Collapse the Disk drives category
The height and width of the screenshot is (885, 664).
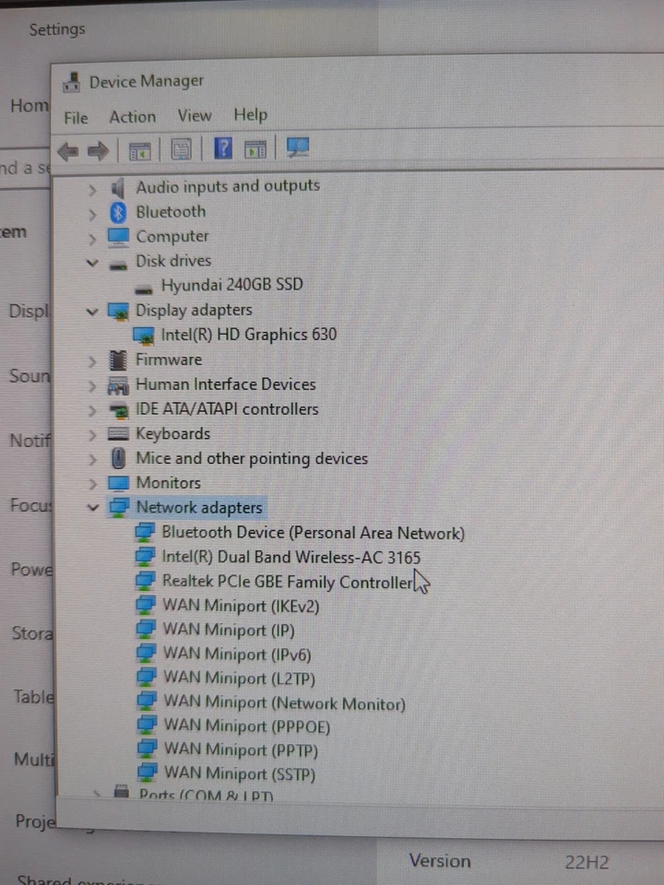coord(92,263)
